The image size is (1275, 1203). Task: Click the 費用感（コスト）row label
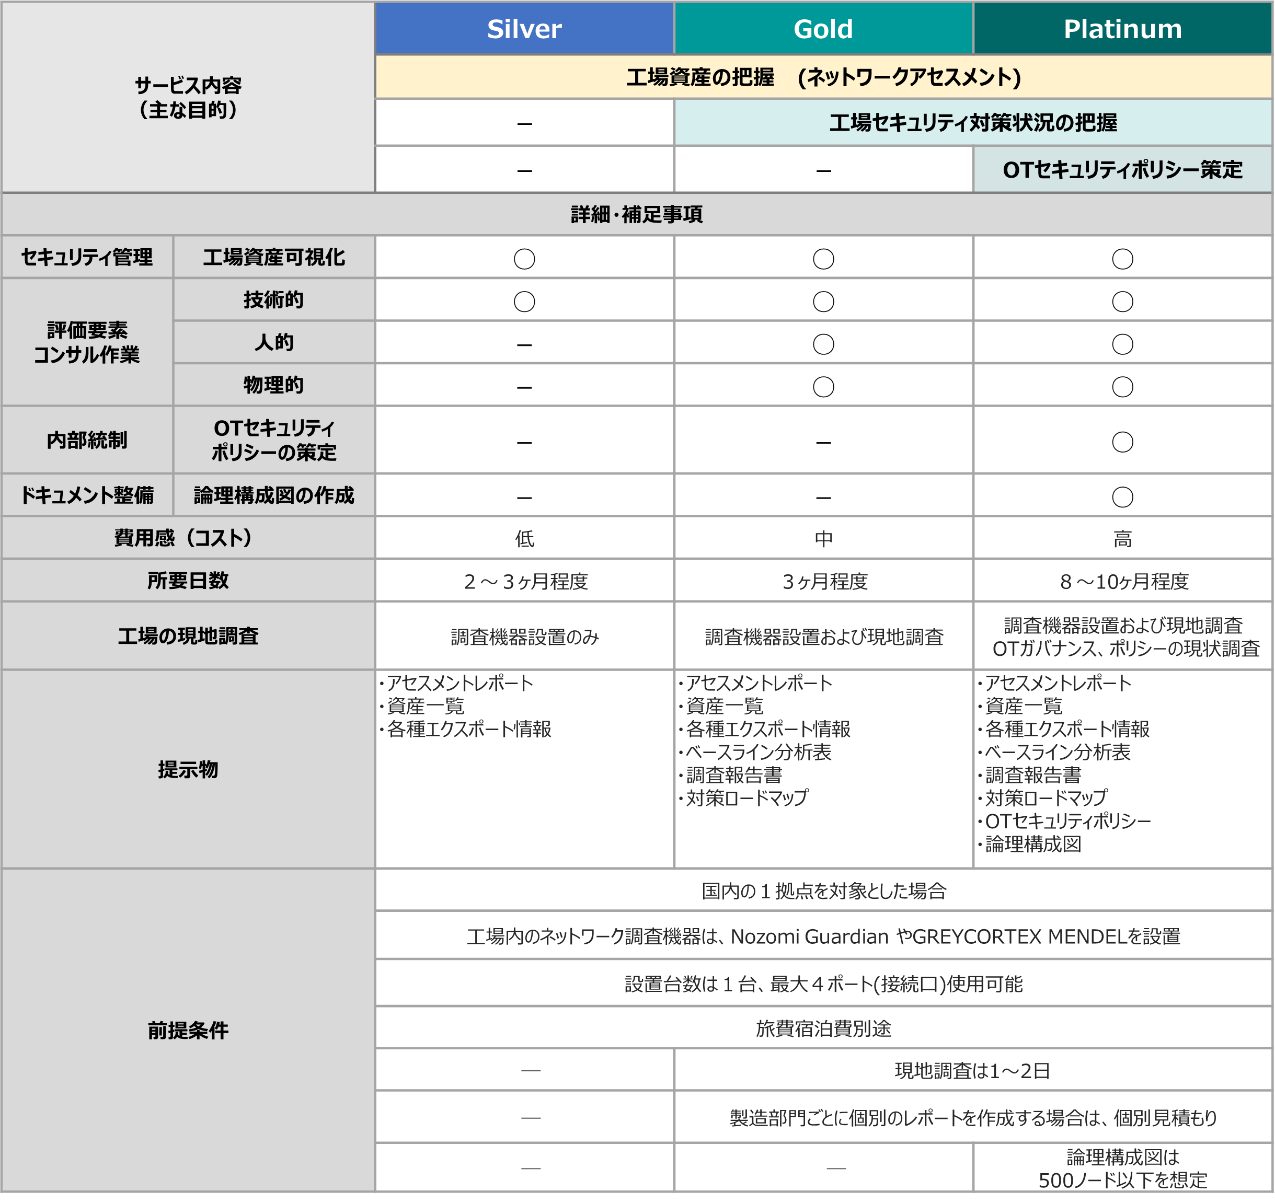click(188, 537)
